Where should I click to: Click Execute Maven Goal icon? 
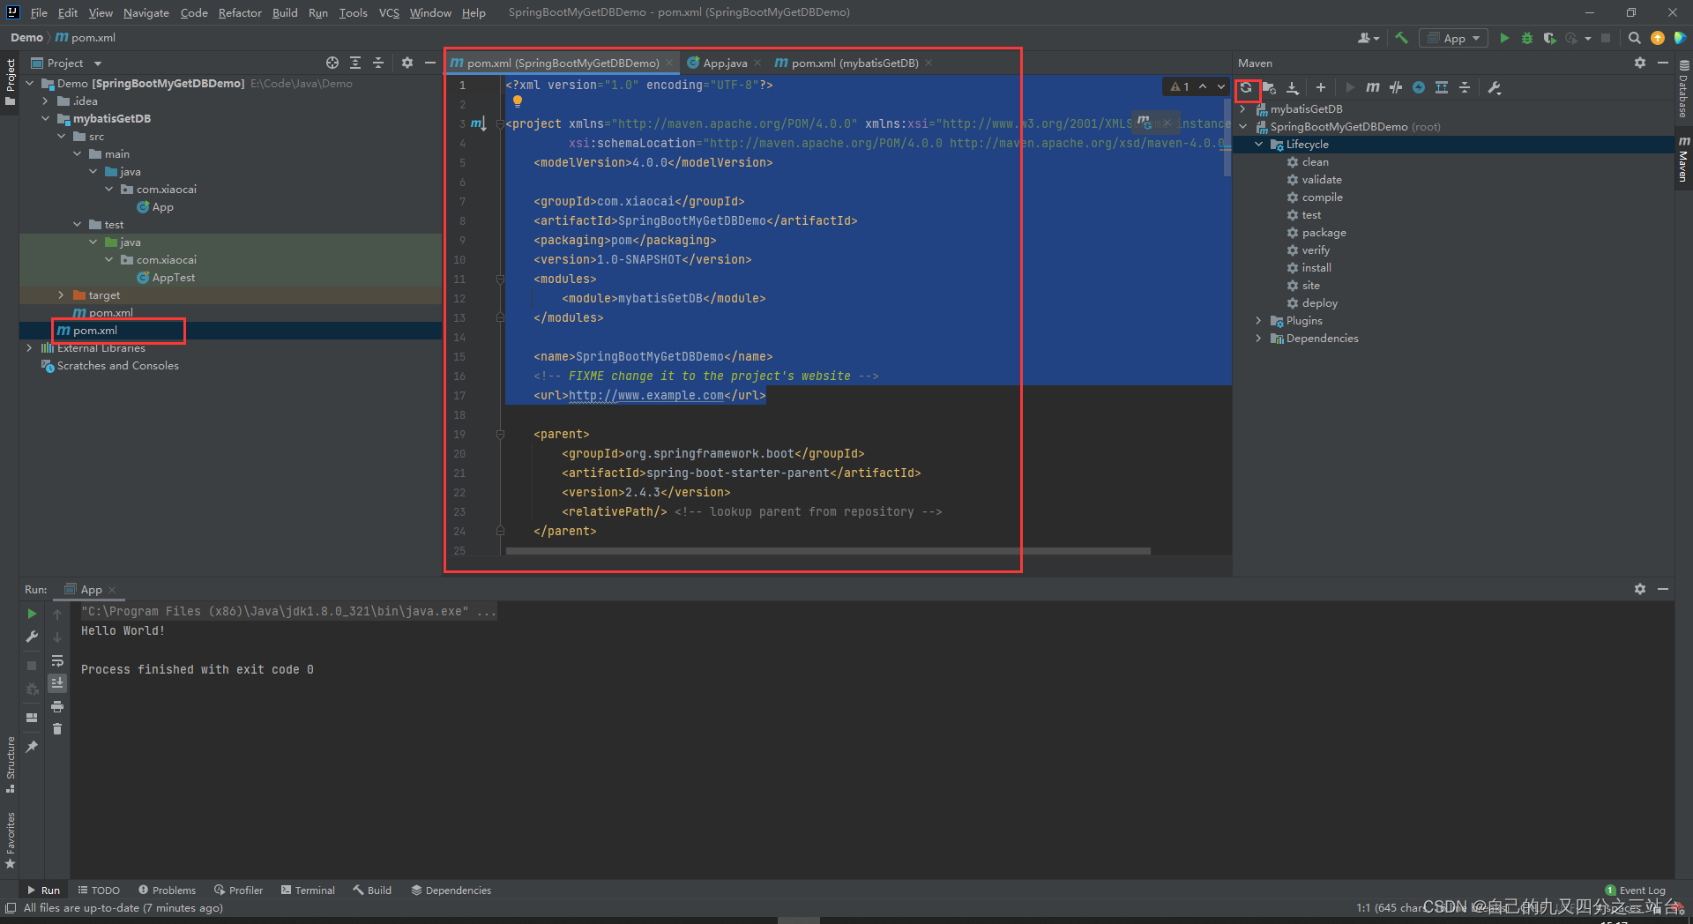coord(1373,87)
